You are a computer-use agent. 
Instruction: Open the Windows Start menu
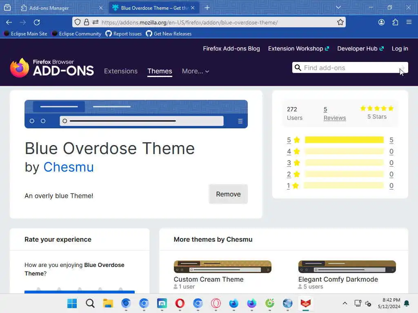[72, 303]
